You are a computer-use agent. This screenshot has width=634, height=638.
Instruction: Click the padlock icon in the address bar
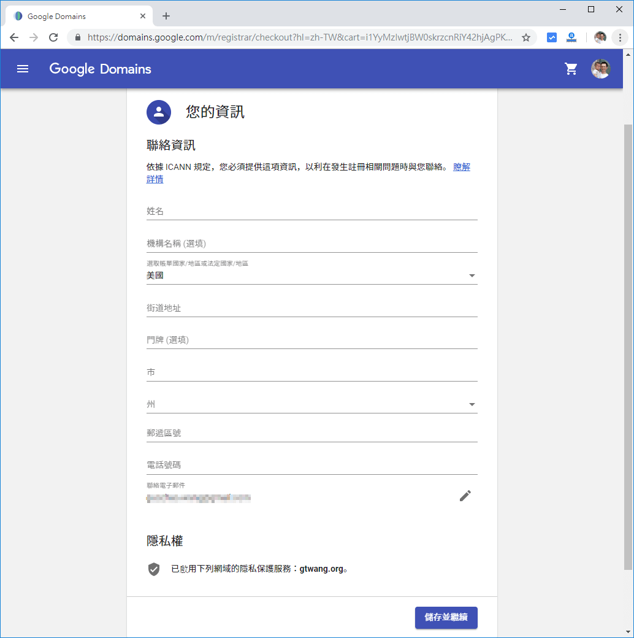coord(77,37)
